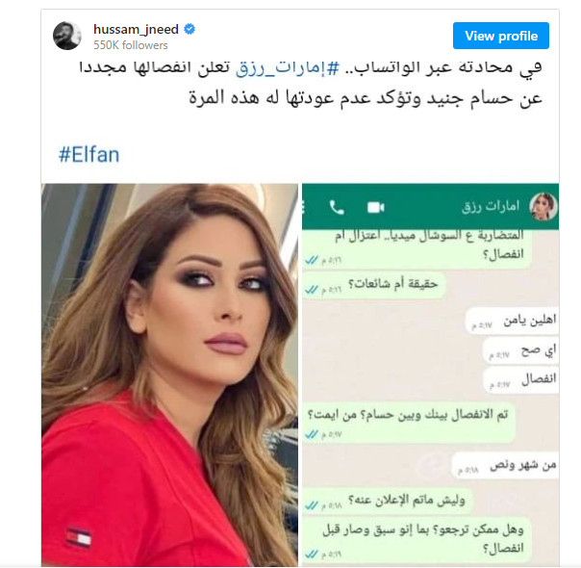
Task: Click the contact name امارات رزق
Action: pyautogui.click(x=491, y=207)
